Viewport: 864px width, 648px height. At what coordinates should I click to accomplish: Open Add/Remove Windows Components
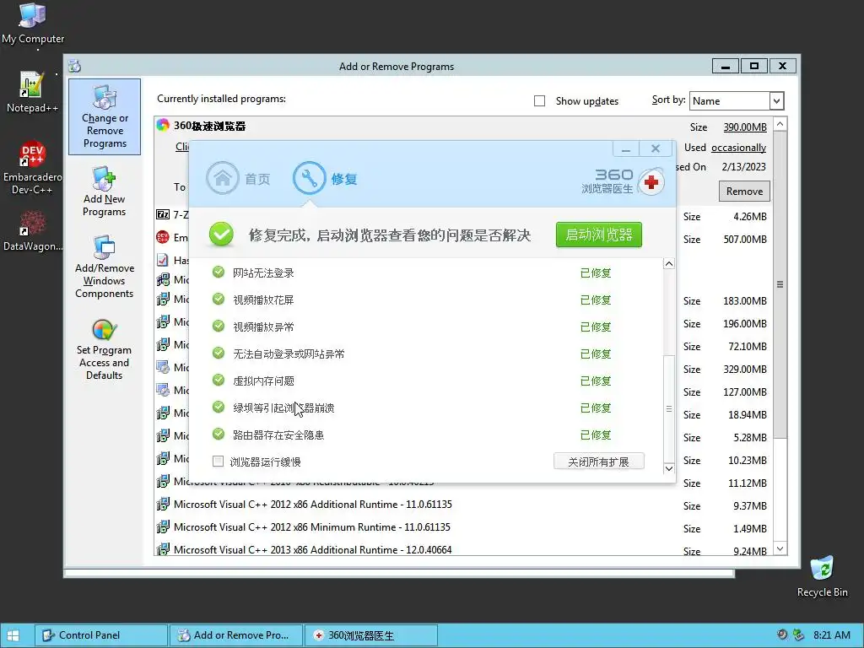(x=104, y=267)
